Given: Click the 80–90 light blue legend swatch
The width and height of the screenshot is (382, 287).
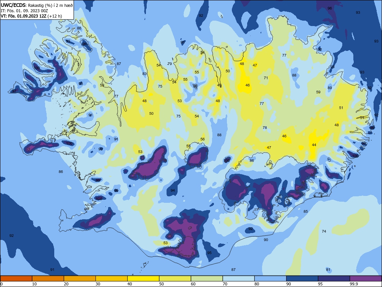Looking at the screenshot, I should tap(270, 279).
